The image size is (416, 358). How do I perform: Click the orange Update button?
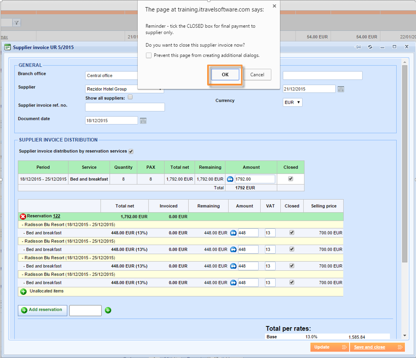(x=330, y=347)
